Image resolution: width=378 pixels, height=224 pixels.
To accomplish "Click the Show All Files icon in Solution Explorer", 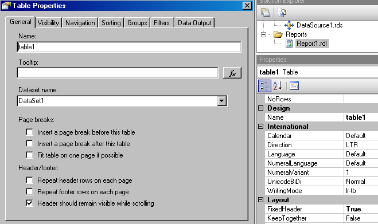I will pos(282,13).
